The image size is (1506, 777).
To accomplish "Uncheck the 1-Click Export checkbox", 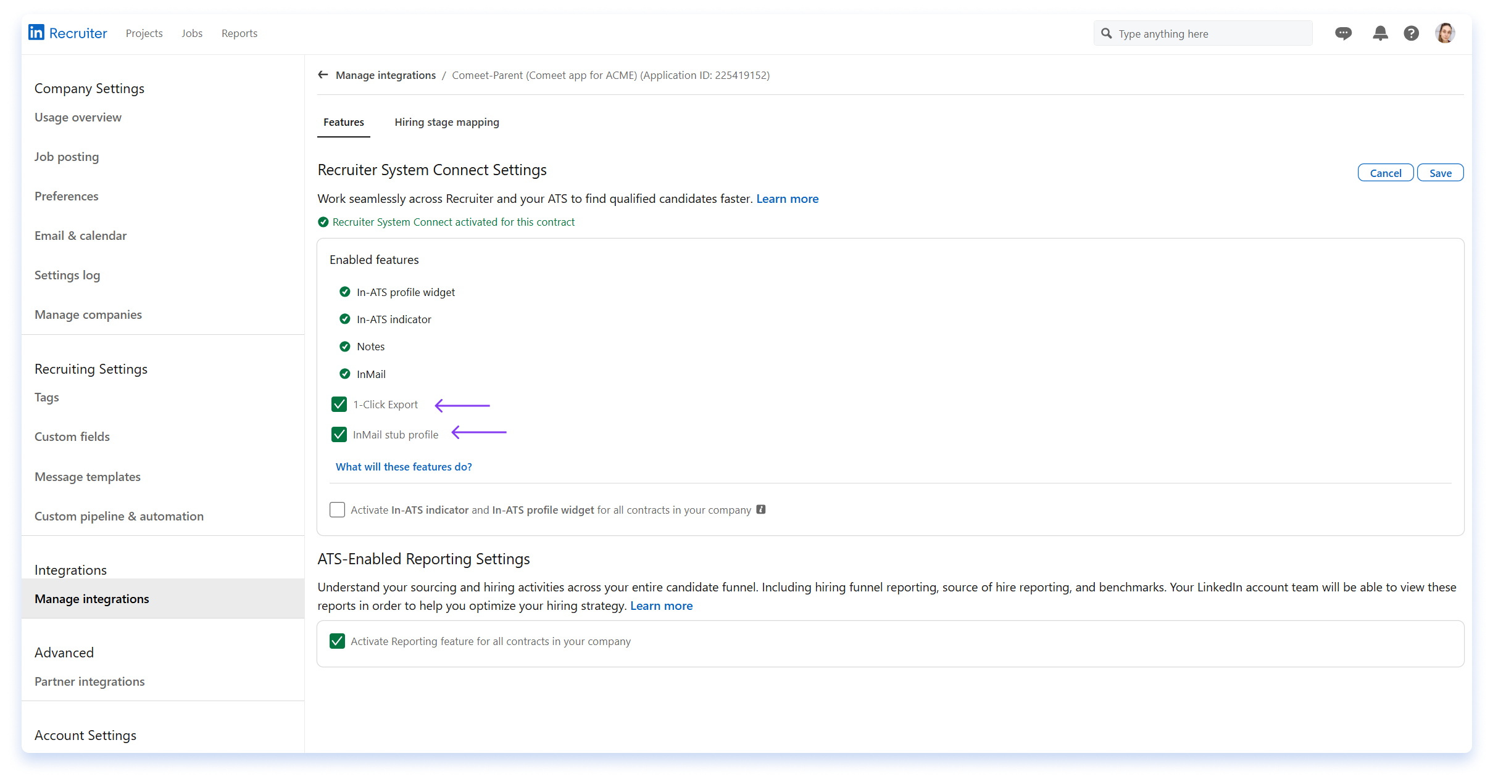I will (x=339, y=405).
